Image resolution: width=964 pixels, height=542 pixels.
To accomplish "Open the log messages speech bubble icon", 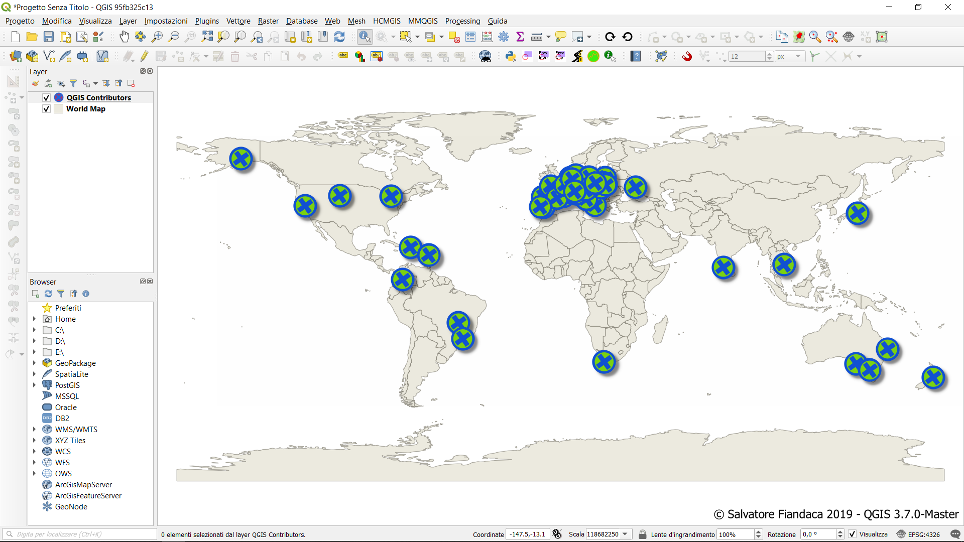I will [x=955, y=534].
